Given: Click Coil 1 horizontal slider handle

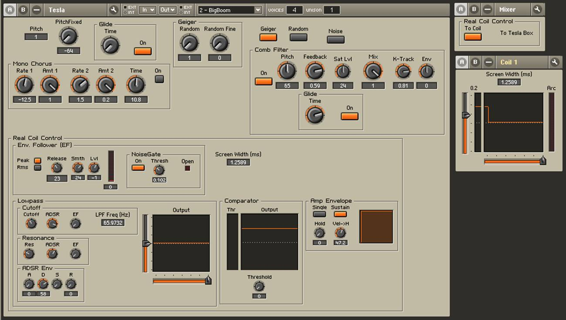Looking at the screenshot, I should 543,161.
